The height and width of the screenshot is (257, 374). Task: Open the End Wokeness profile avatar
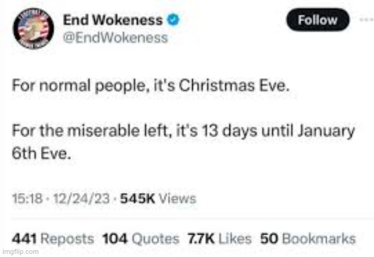(33, 29)
